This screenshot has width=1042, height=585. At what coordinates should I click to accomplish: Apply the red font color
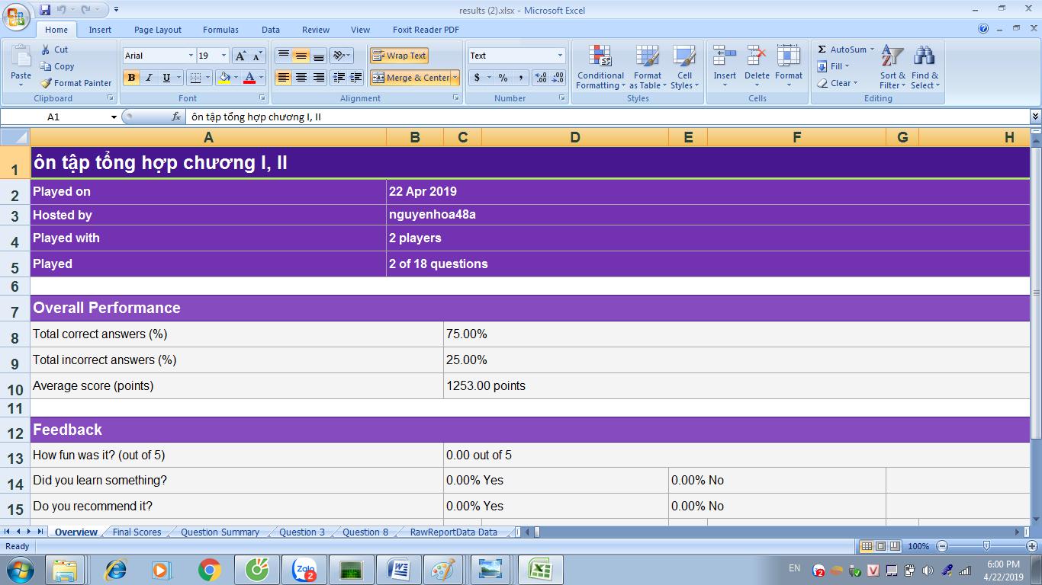click(249, 78)
